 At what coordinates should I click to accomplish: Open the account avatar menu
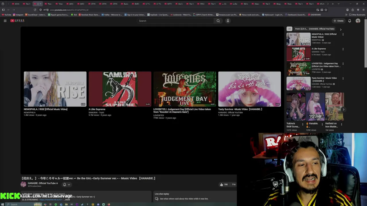point(358,21)
